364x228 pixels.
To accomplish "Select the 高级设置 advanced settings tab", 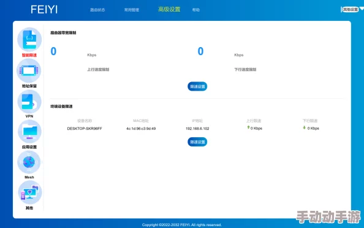I will pyautogui.click(x=169, y=9).
